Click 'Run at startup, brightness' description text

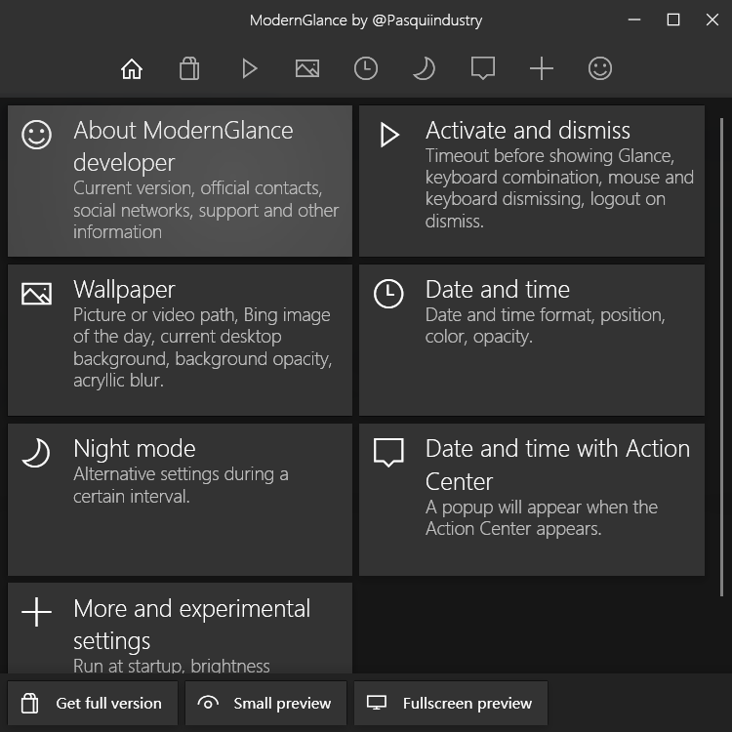coord(172,666)
